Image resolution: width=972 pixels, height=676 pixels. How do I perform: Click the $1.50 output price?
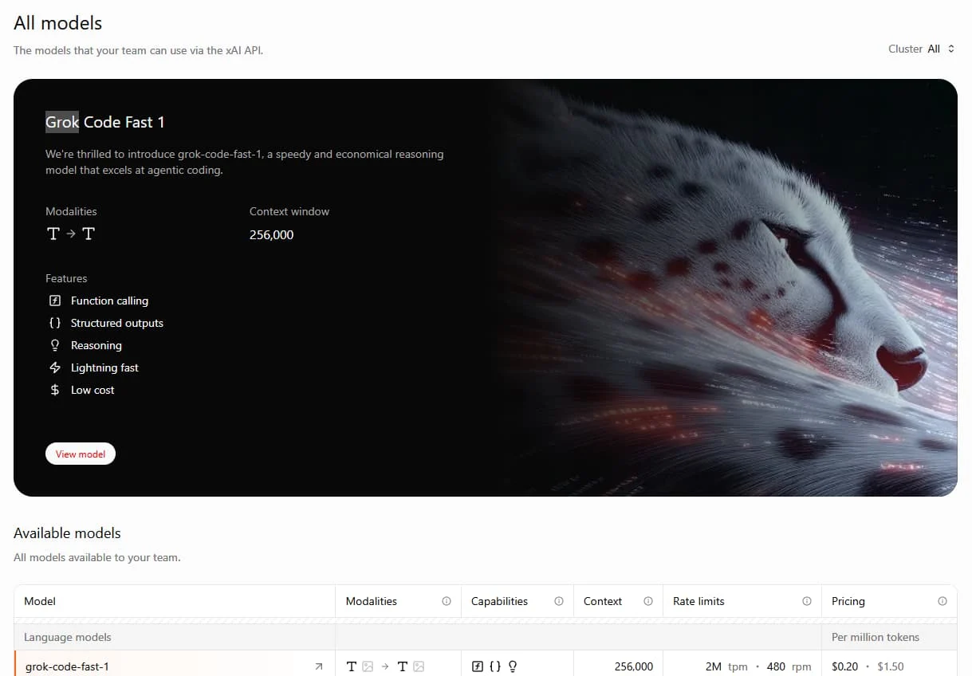click(x=891, y=666)
